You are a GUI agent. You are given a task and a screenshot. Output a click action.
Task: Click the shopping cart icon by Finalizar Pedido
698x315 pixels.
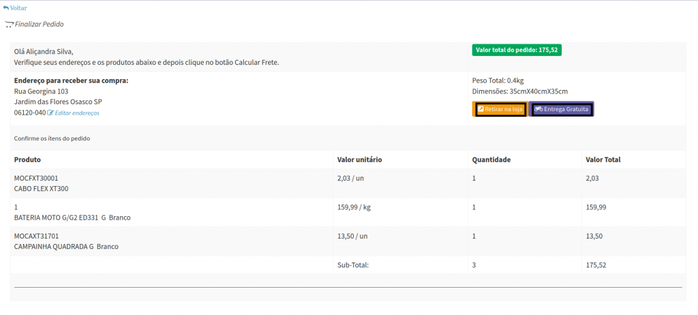click(x=9, y=25)
